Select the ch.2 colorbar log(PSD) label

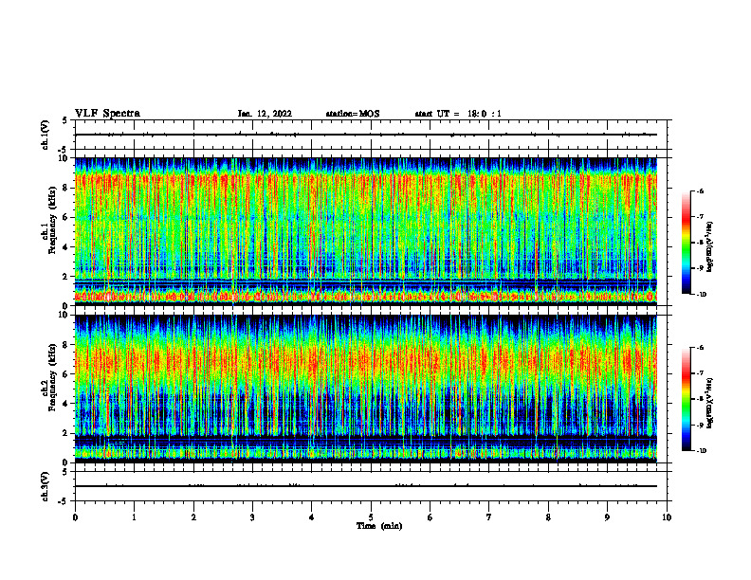[710, 403]
